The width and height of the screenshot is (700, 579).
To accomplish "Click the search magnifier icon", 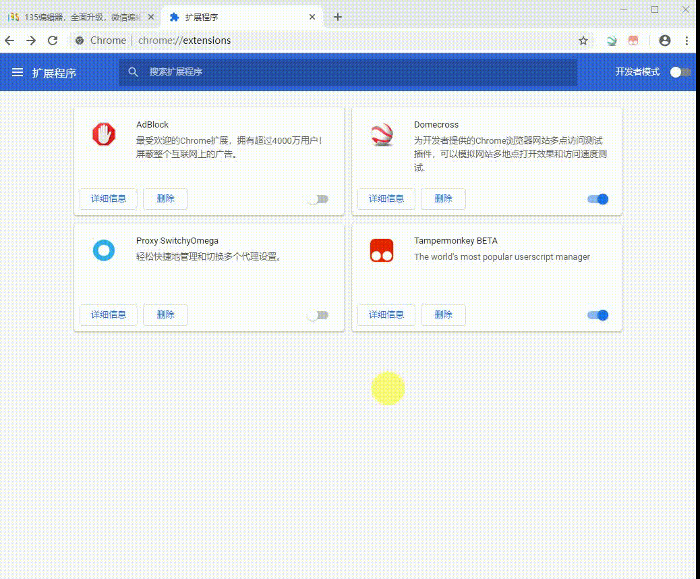I will click(133, 72).
